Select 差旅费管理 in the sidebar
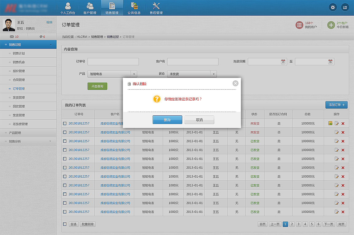Image resolution: width=354 pixels, height=235 pixels. [28, 124]
